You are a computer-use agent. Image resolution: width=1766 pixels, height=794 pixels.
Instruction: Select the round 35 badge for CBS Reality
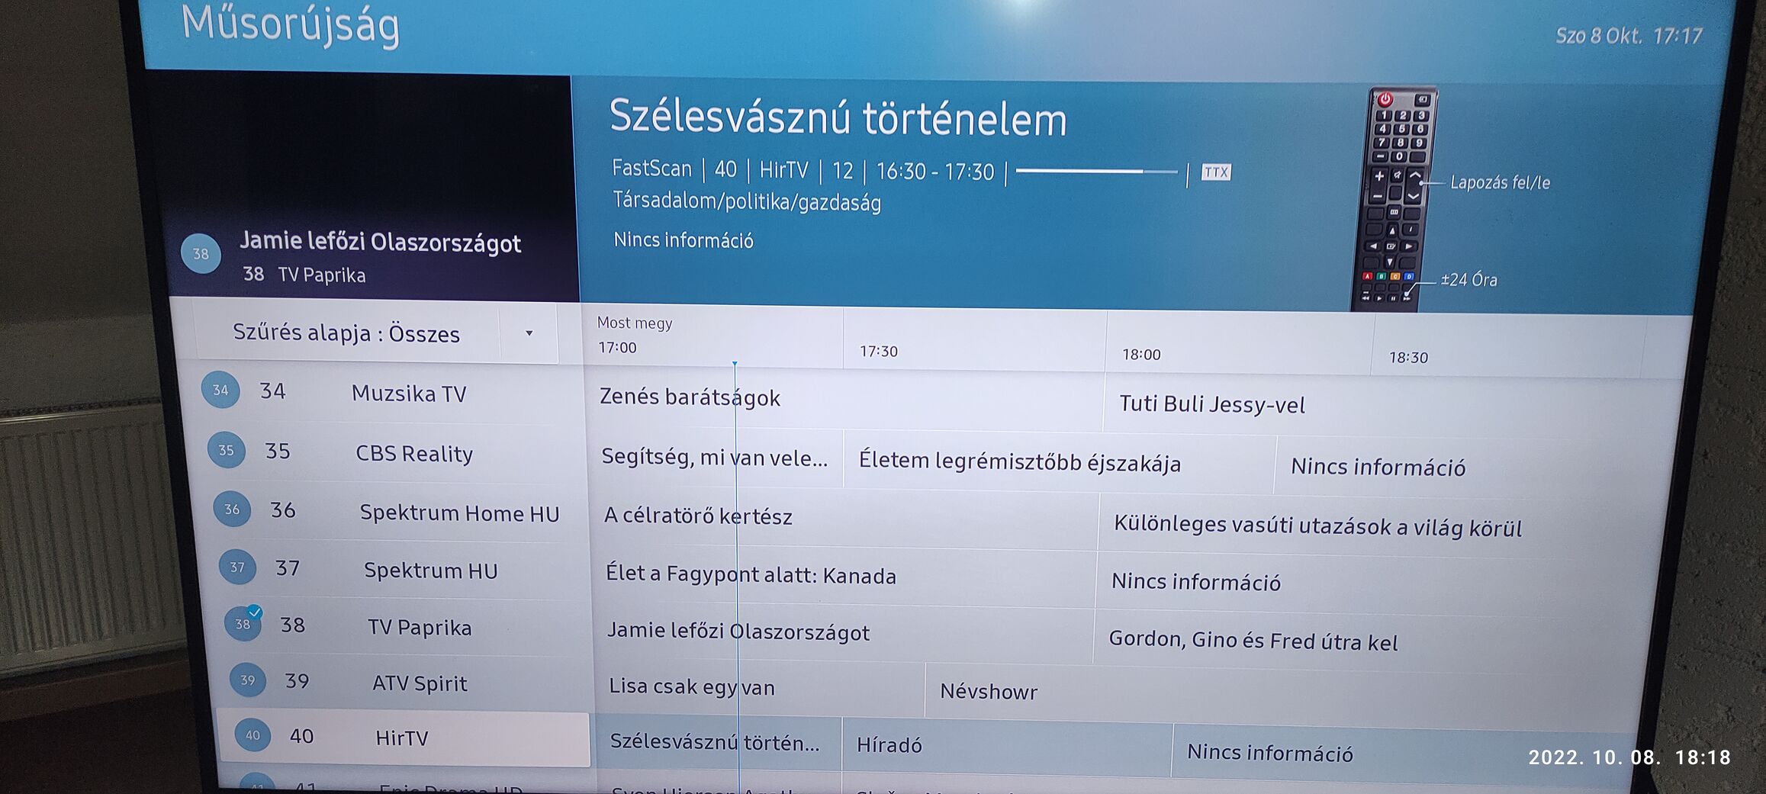tap(226, 450)
